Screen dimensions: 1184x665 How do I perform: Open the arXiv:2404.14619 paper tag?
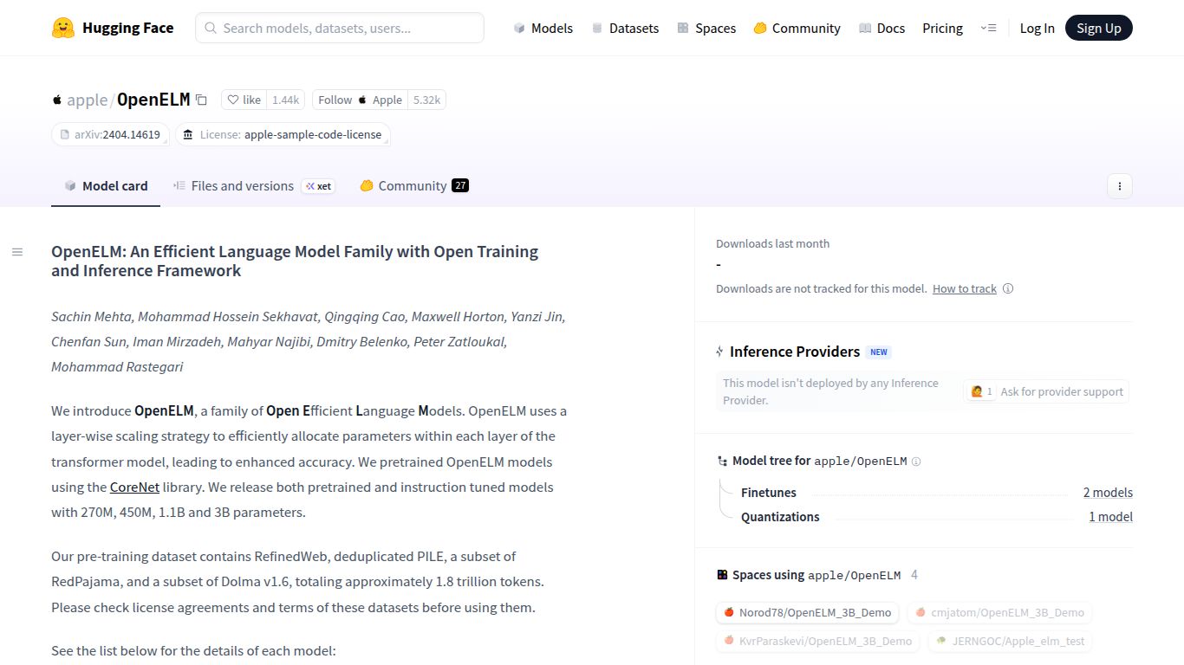pyautogui.click(x=110, y=134)
